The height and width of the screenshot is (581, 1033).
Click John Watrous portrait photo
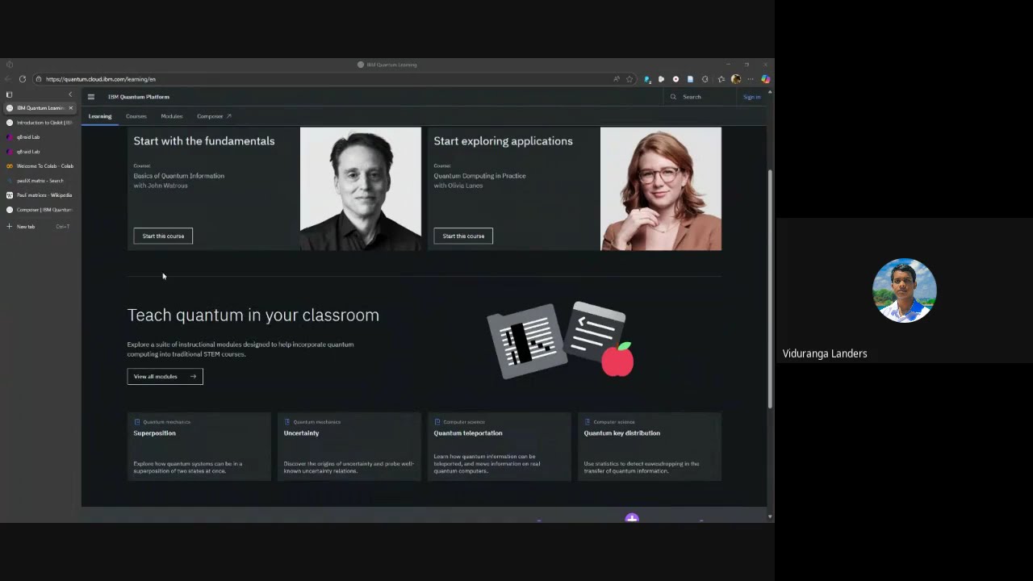361,189
